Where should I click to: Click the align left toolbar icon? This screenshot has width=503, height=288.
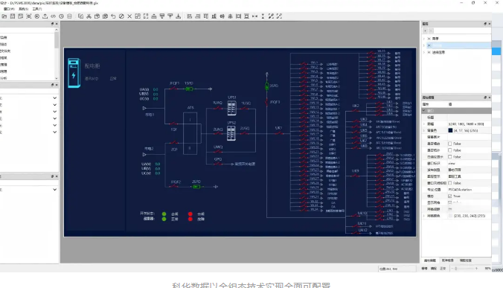(x=190, y=16)
